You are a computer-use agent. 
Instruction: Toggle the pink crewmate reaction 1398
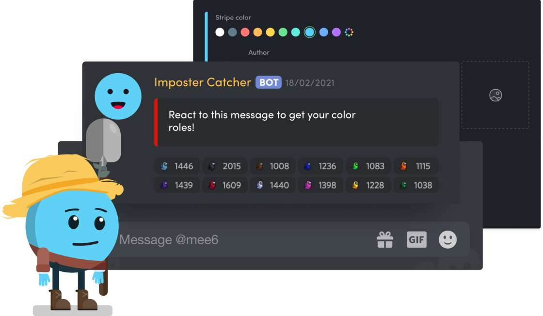(320, 185)
